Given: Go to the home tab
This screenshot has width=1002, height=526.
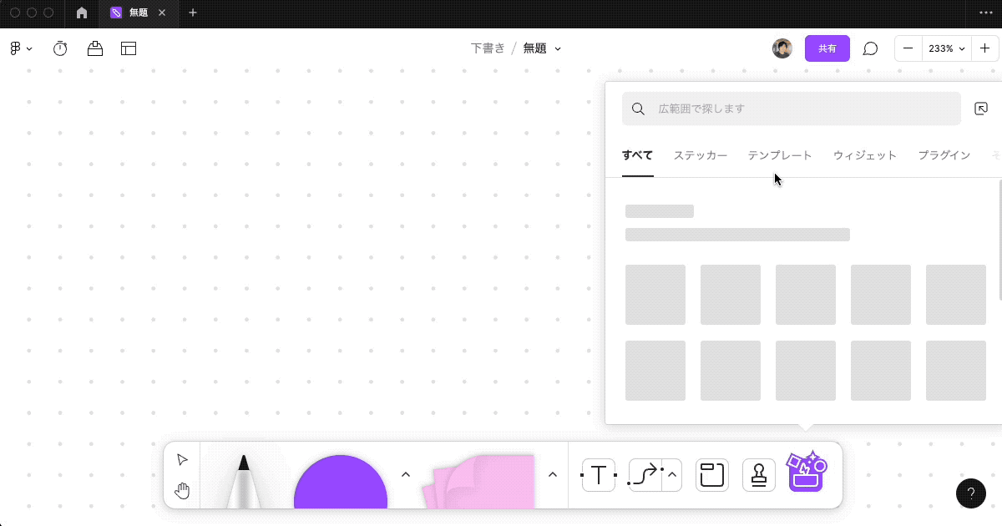Looking at the screenshot, I should [82, 13].
